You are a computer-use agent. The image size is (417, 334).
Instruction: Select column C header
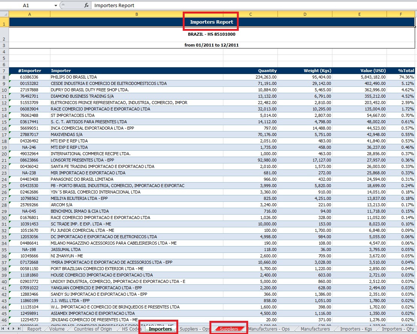coord(250,14)
